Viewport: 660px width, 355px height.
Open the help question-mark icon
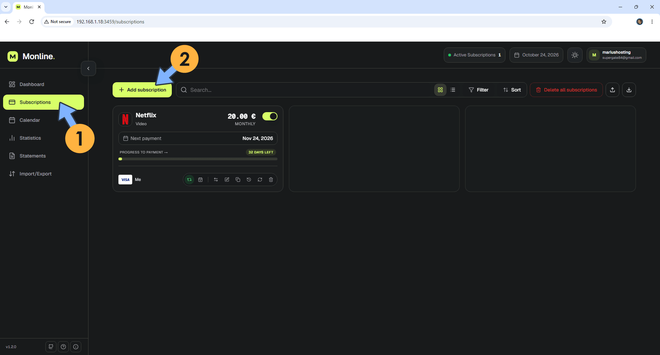tap(63, 347)
